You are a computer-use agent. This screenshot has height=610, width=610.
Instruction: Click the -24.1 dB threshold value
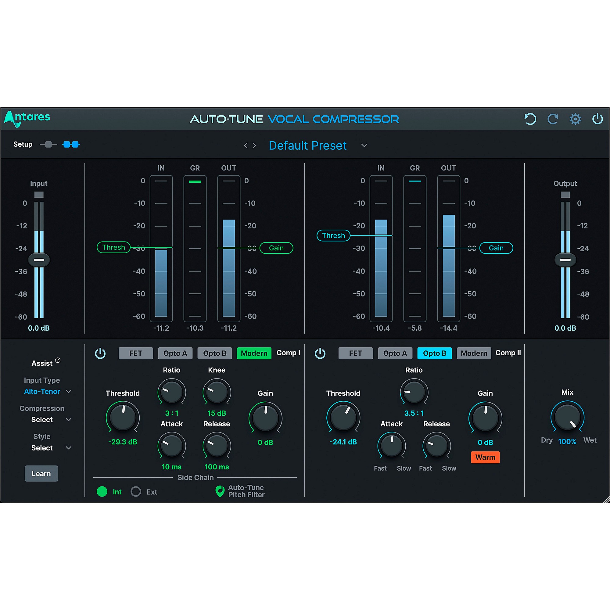click(343, 442)
